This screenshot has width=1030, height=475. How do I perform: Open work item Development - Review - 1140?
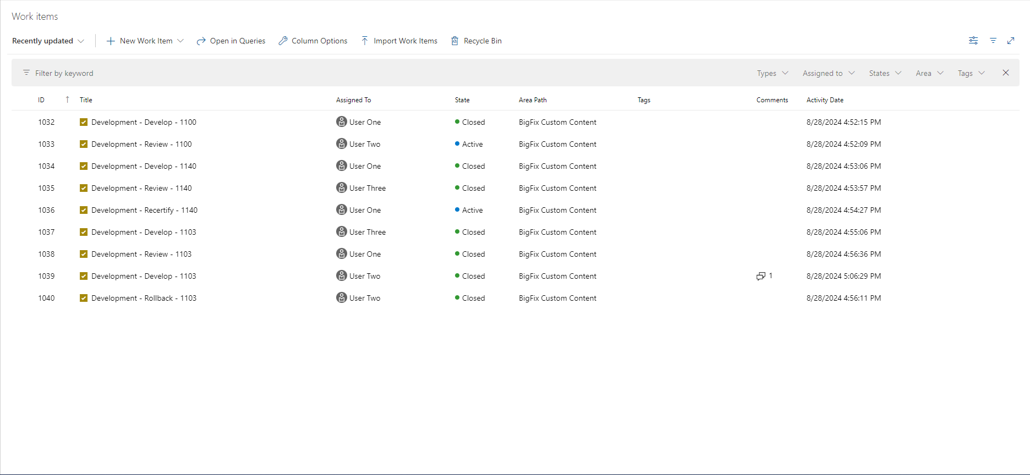141,188
